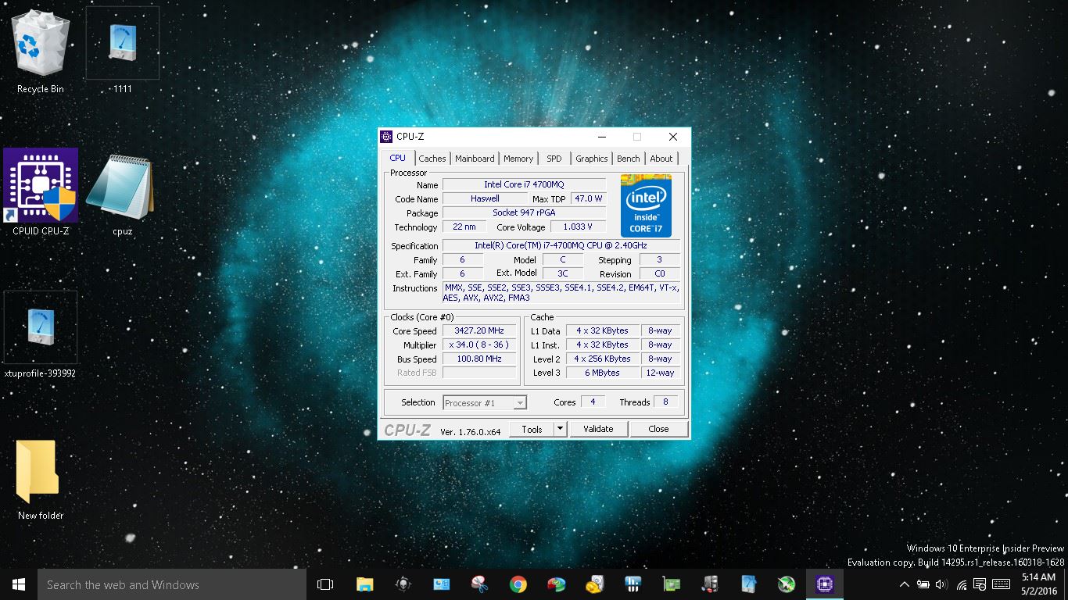Click the Core Speed value 3427.20 MHz
1068x600 pixels.
click(479, 331)
